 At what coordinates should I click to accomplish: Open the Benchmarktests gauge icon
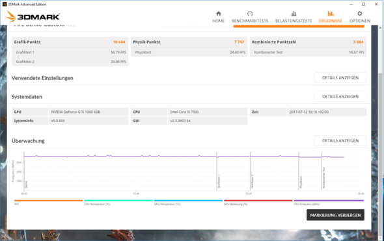[250, 14]
